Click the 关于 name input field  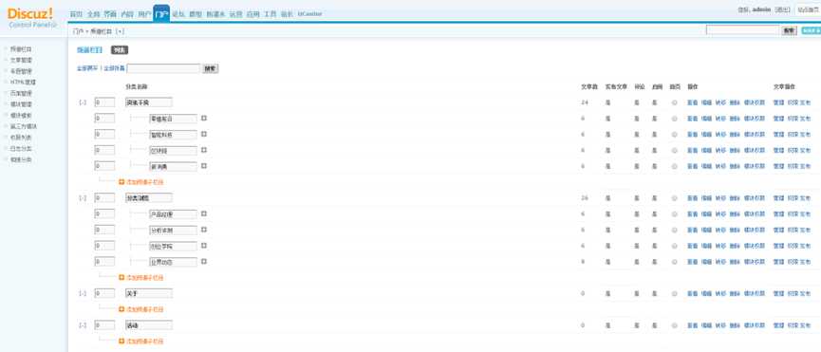pos(149,293)
